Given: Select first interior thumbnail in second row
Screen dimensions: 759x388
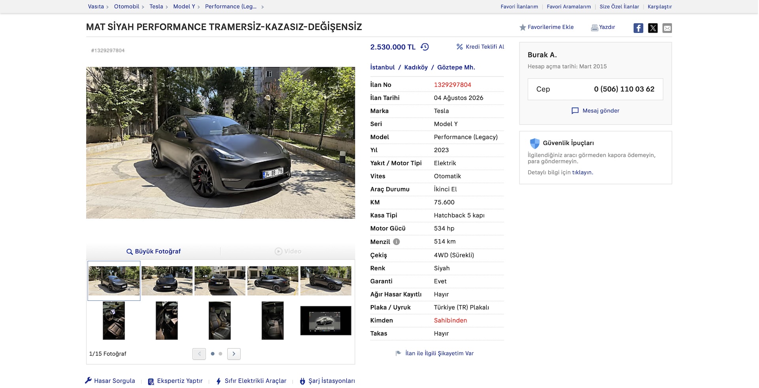Looking at the screenshot, I should click(x=114, y=321).
